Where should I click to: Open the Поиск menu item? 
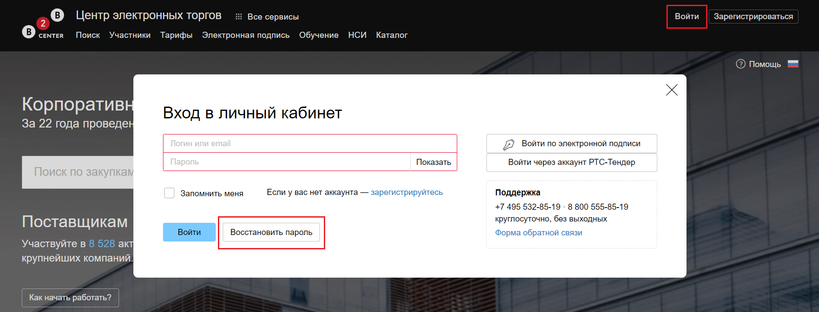pos(88,35)
